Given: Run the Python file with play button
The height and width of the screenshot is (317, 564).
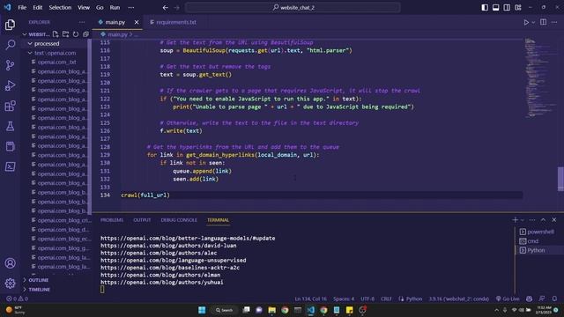Looking at the screenshot, I should (x=526, y=22).
